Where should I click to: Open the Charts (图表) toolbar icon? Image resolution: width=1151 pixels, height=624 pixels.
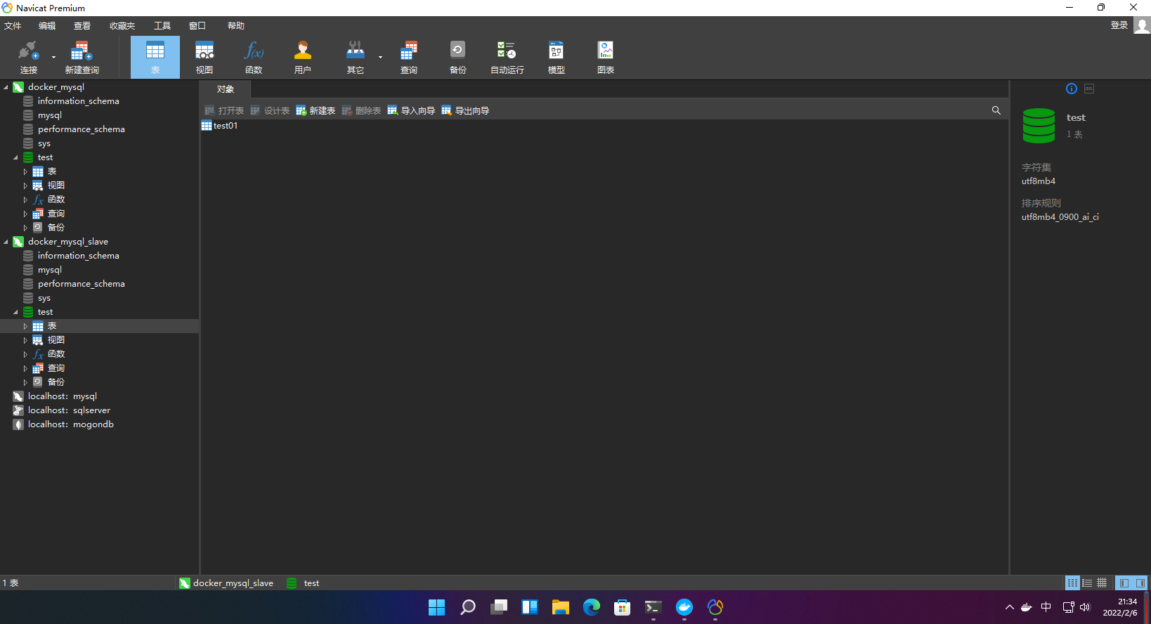pyautogui.click(x=606, y=57)
